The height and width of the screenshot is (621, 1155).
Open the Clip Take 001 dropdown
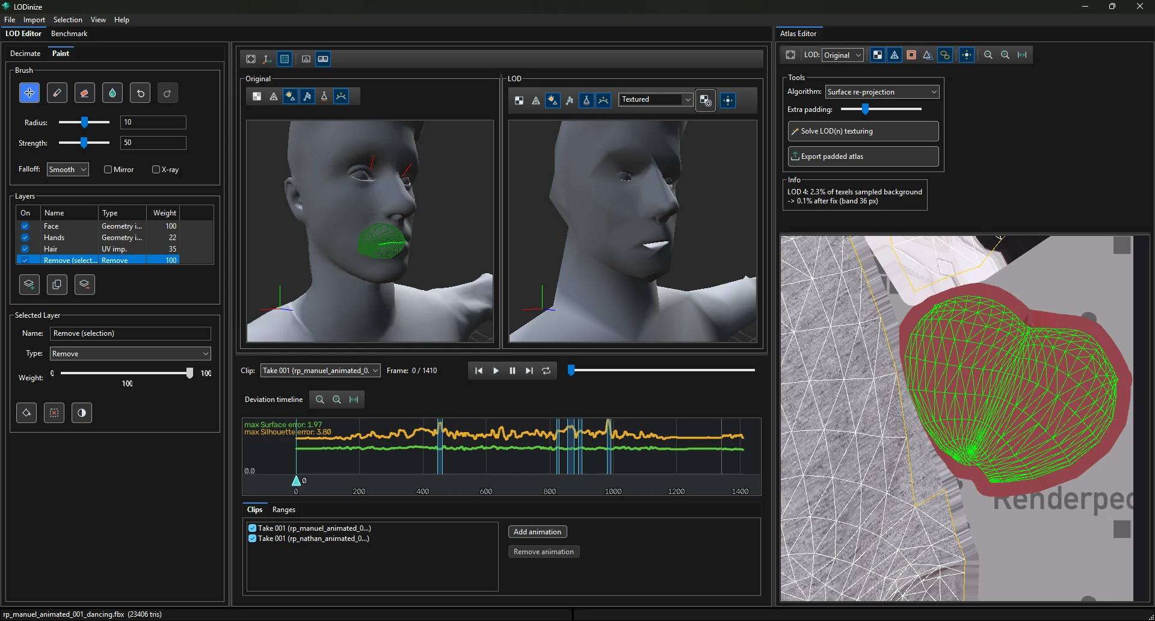(x=321, y=371)
